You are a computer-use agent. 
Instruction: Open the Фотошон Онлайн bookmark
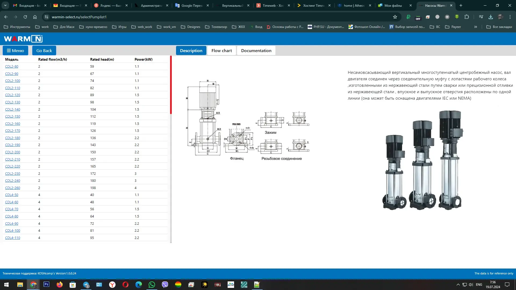point(367,27)
